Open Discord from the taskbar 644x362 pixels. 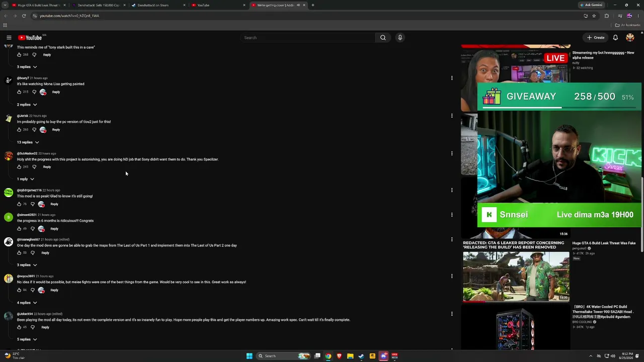coord(383,356)
